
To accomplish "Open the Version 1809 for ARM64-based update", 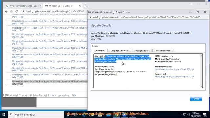I will (50, 69).
